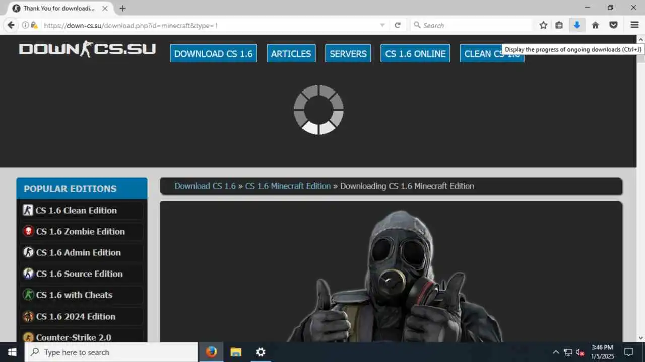Open the downloads progress arrow
645x362 pixels.
click(577, 25)
